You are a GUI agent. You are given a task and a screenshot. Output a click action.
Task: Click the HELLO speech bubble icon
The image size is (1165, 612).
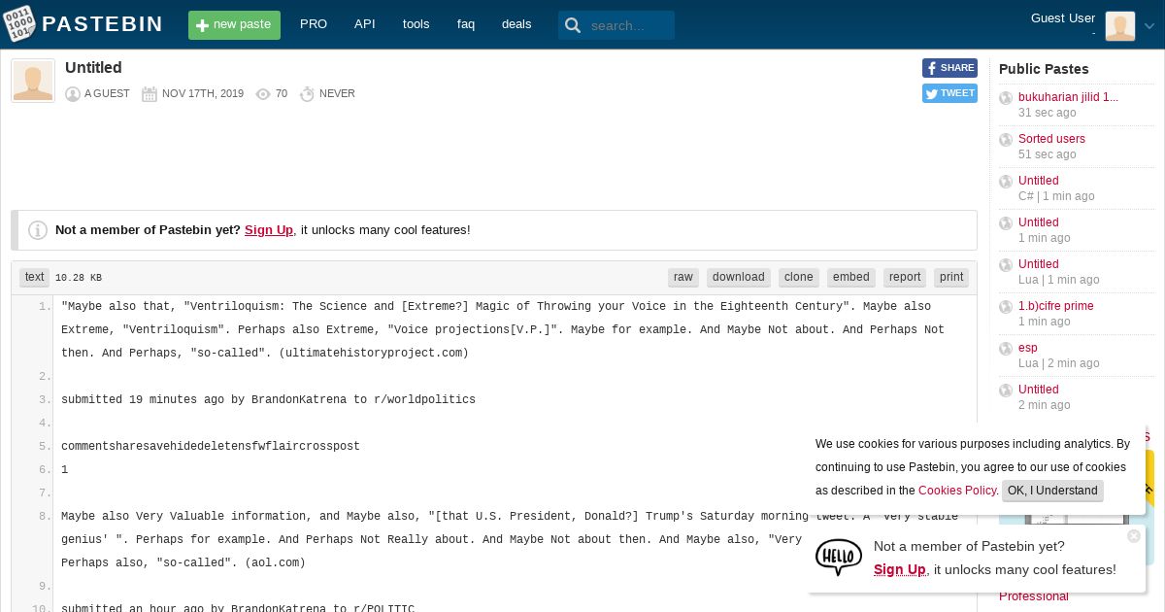[x=839, y=558]
